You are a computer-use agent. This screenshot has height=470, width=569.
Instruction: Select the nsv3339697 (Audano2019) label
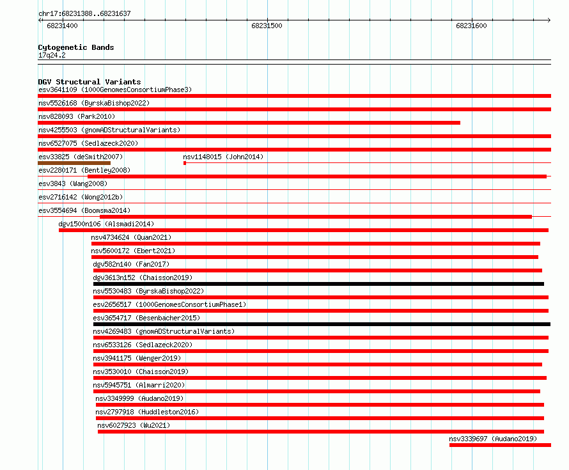point(493,439)
